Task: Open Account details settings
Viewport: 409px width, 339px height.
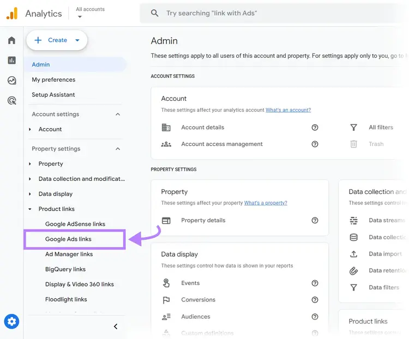Action: [x=203, y=128]
